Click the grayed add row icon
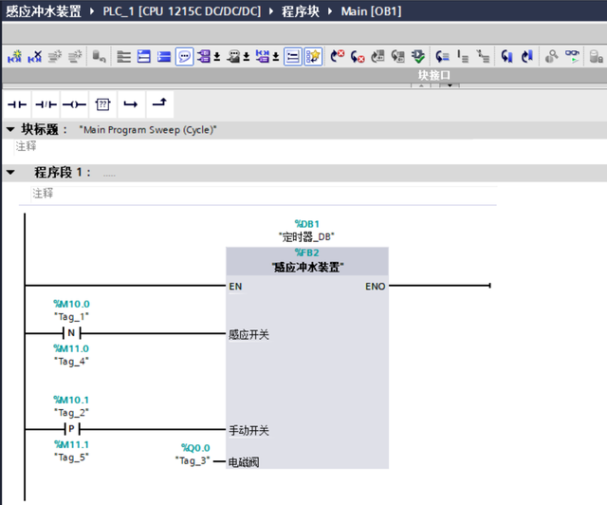This screenshot has width=607, height=505. point(75,57)
